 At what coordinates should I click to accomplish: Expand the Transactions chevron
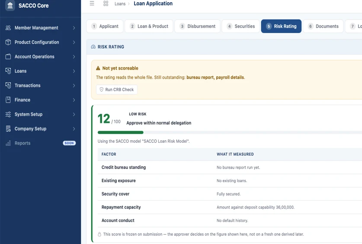[74, 86]
